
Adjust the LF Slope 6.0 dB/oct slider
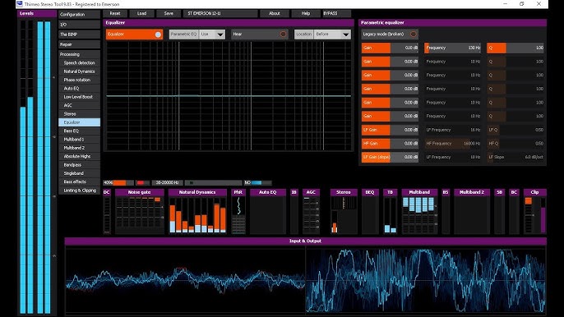tap(515, 157)
